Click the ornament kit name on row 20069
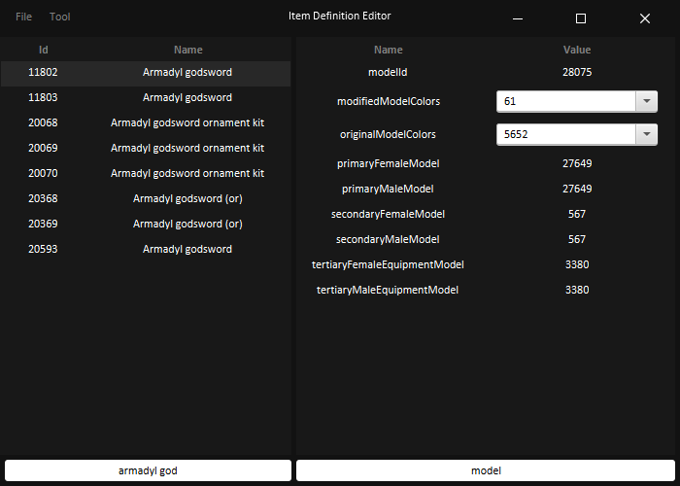 (187, 148)
